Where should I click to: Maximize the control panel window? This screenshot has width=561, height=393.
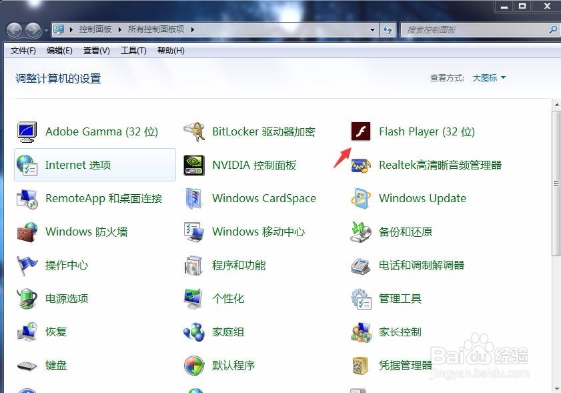[522, 6]
